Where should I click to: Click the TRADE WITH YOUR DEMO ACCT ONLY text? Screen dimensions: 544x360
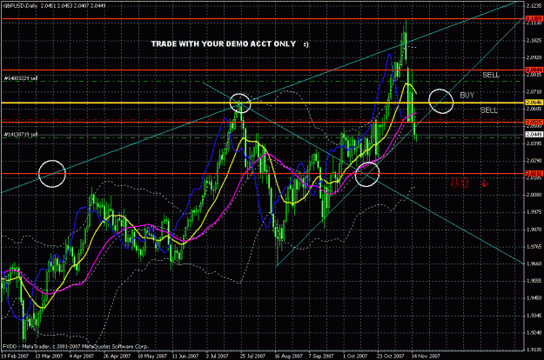(230, 44)
